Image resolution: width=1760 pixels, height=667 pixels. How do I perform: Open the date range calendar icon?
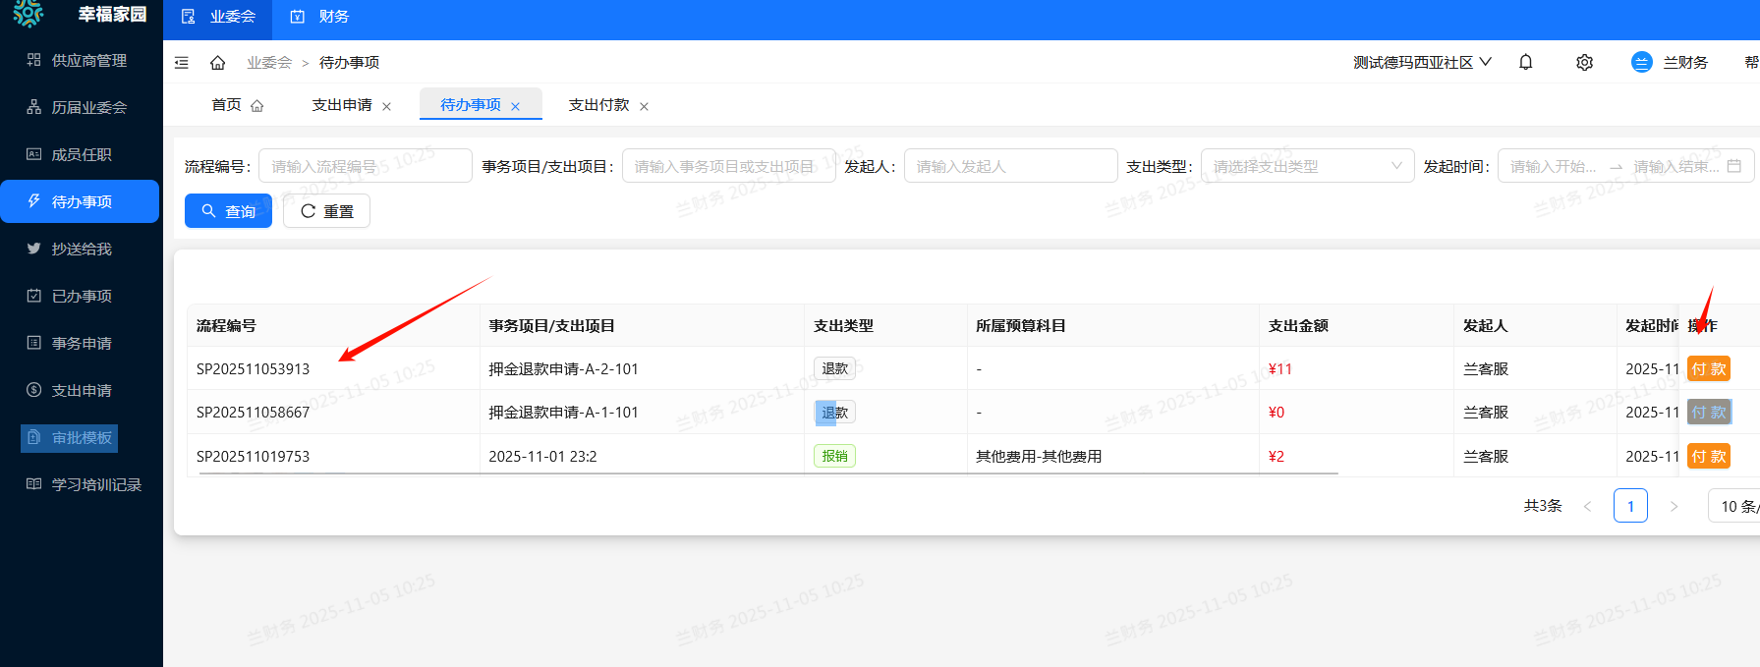[x=1733, y=166]
